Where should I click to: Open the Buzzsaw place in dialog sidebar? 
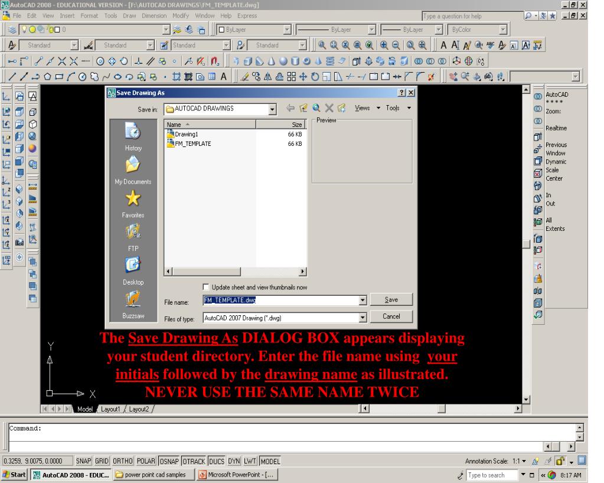(133, 305)
